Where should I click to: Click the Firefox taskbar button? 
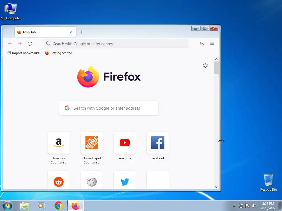[76, 206]
